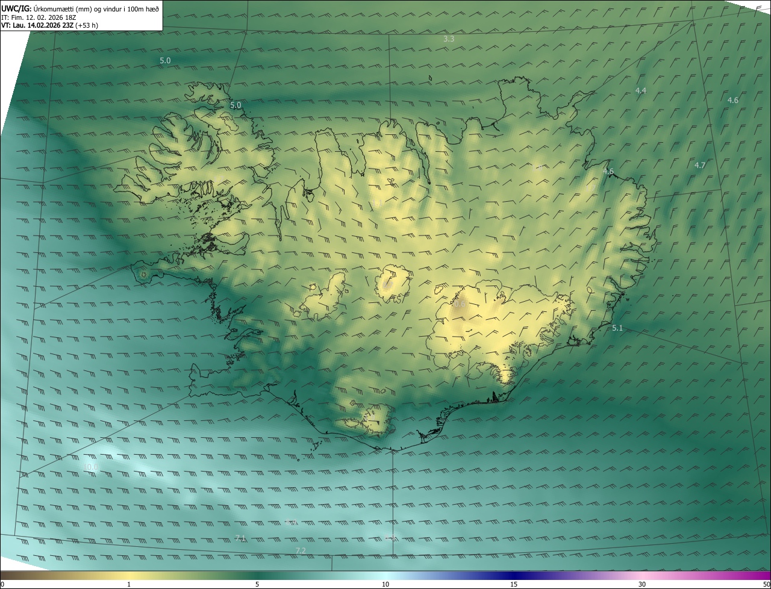Click the color scale tick label '5'

[x=257, y=584]
